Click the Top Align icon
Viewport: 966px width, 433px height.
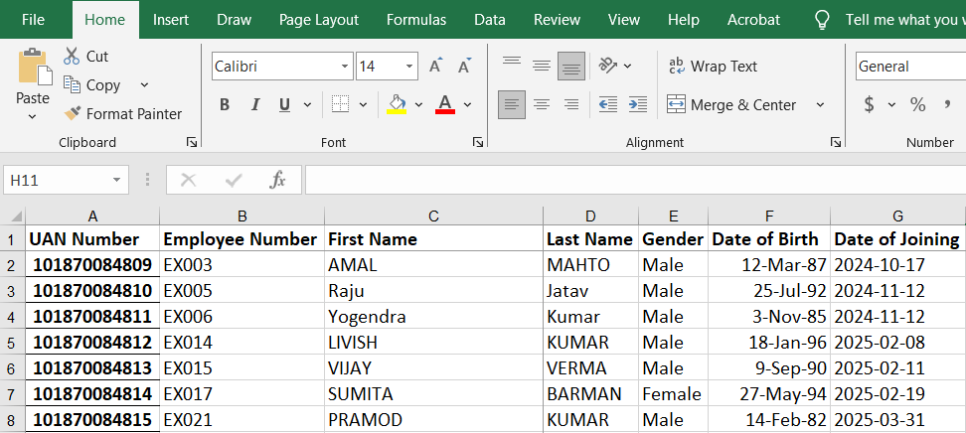512,66
